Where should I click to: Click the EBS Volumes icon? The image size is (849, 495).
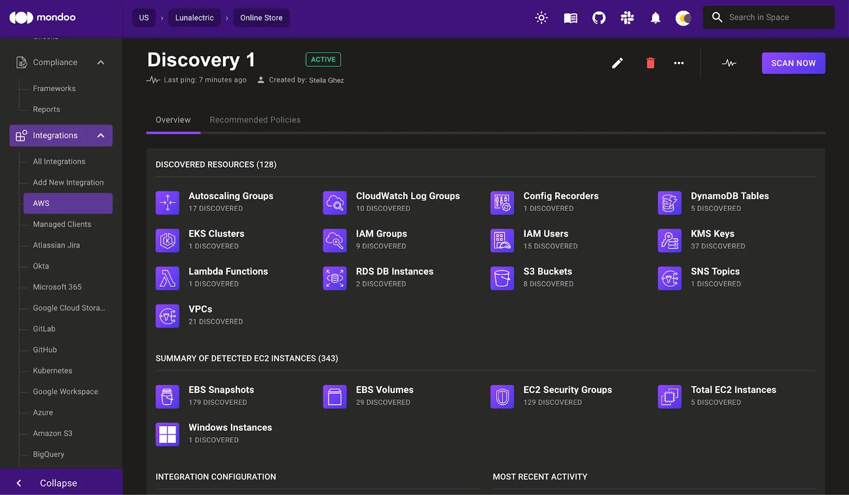pyautogui.click(x=335, y=396)
